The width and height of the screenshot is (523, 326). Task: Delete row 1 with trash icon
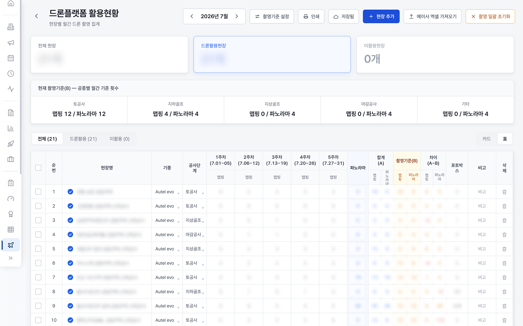(x=504, y=192)
